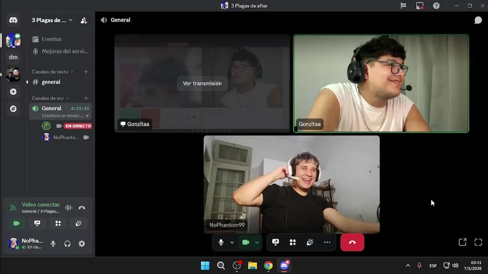Open voice connection details 'Video conectado'
488x274 pixels.
click(40, 205)
